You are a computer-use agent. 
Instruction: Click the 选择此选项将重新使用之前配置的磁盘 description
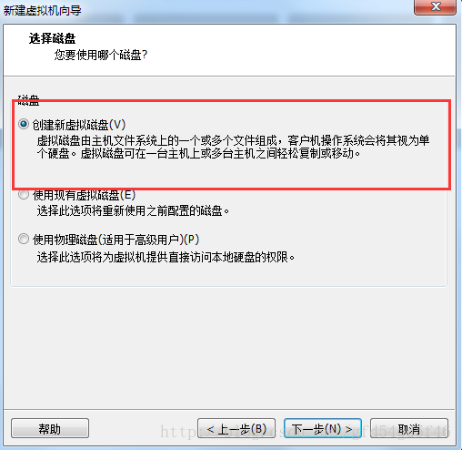133,210
